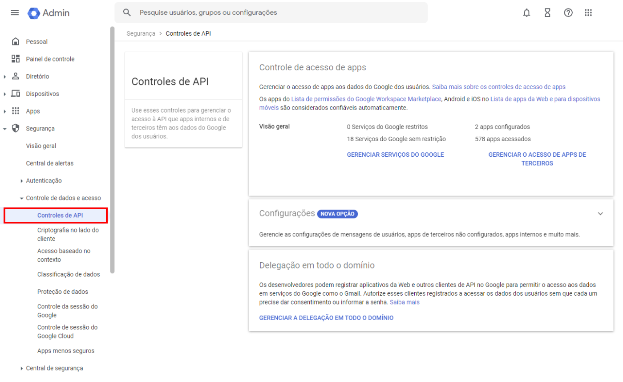This screenshot has width=623, height=382.
Task: Open Acesso baseado no contexto
Action: pyautogui.click(x=64, y=255)
